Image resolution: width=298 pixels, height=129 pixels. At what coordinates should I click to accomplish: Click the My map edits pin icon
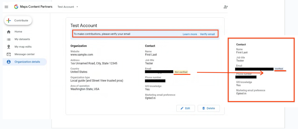coord(8,47)
